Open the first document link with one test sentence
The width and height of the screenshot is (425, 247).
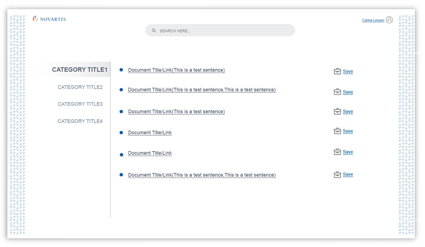[176, 70]
